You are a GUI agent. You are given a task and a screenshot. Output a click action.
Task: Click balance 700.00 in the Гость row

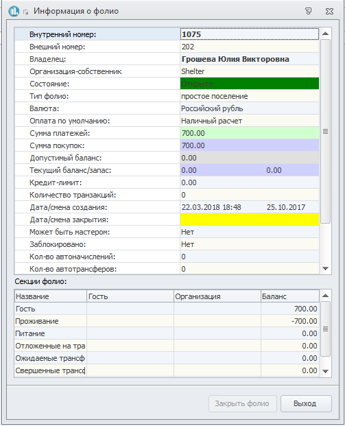coord(306,309)
